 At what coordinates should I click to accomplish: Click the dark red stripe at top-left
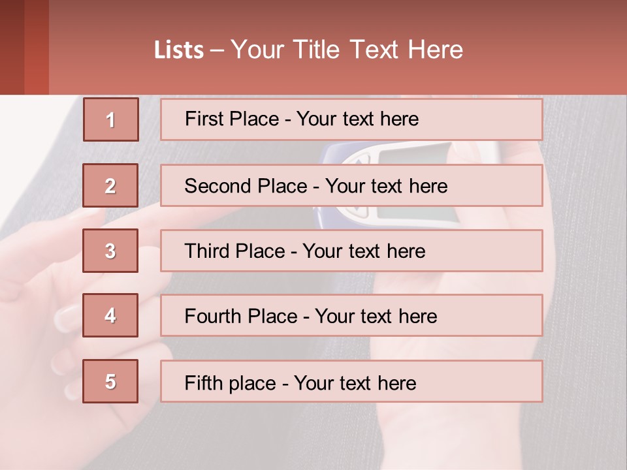click(12, 47)
